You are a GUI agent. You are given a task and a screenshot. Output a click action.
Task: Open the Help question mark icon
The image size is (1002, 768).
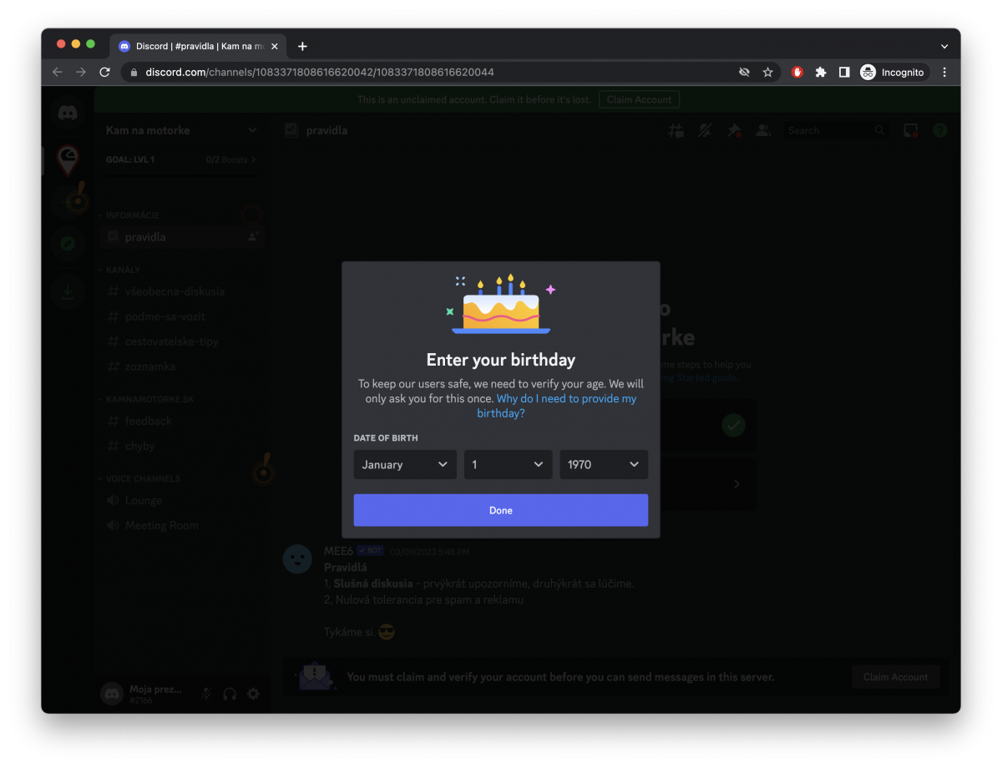[x=940, y=130]
